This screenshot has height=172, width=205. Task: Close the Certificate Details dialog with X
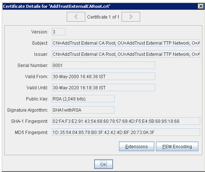[x=201, y=6]
